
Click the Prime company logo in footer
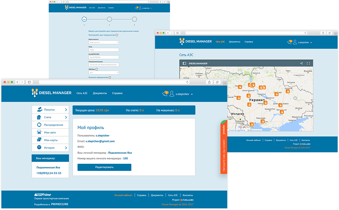pos(43,195)
